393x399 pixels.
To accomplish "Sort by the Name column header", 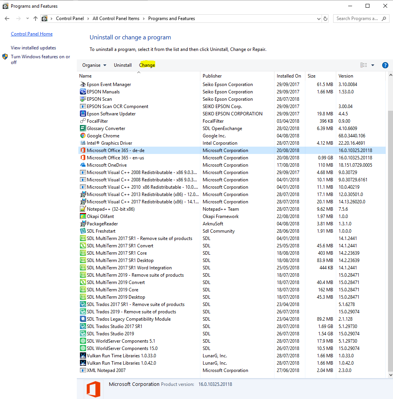I will (x=139, y=76).
